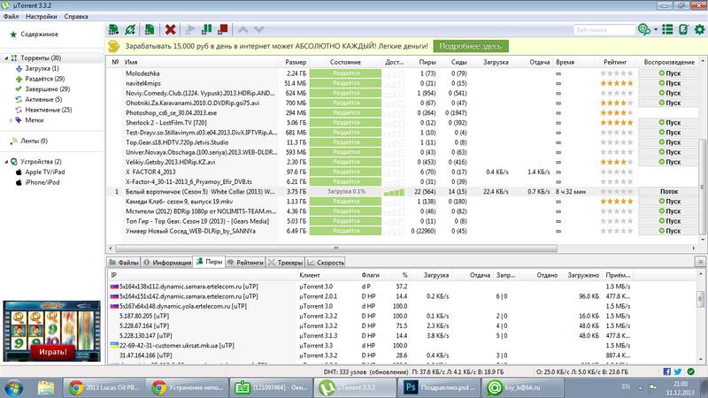This screenshot has height=398, width=708.
Task: Toggle the list view layout icon
Action: tap(667, 30)
